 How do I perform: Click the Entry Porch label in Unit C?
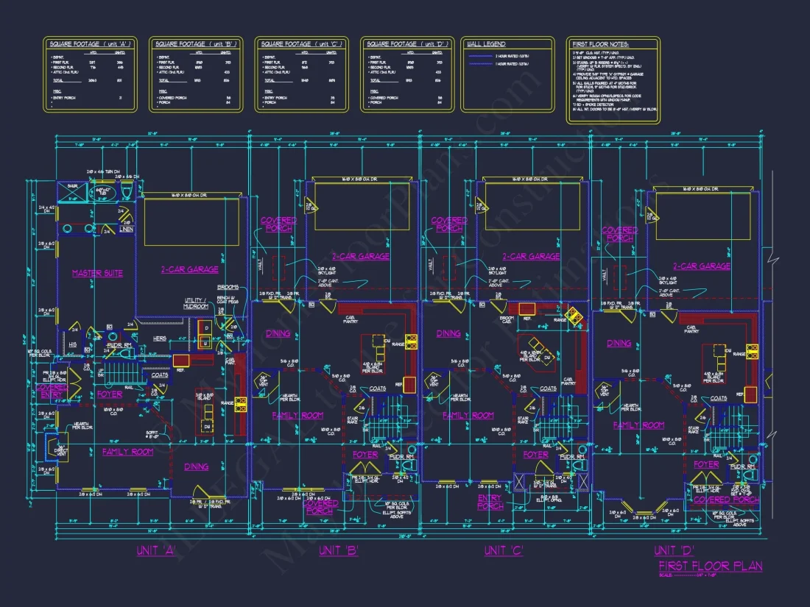pos(490,503)
